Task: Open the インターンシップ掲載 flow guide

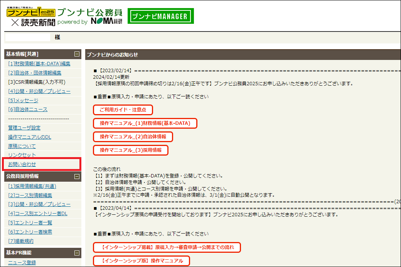Action: pyautogui.click(x=167, y=247)
